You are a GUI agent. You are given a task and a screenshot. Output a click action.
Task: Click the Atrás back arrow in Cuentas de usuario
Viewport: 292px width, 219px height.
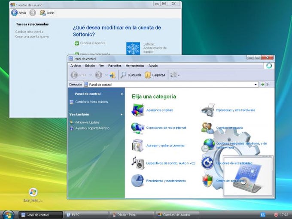(14, 12)
